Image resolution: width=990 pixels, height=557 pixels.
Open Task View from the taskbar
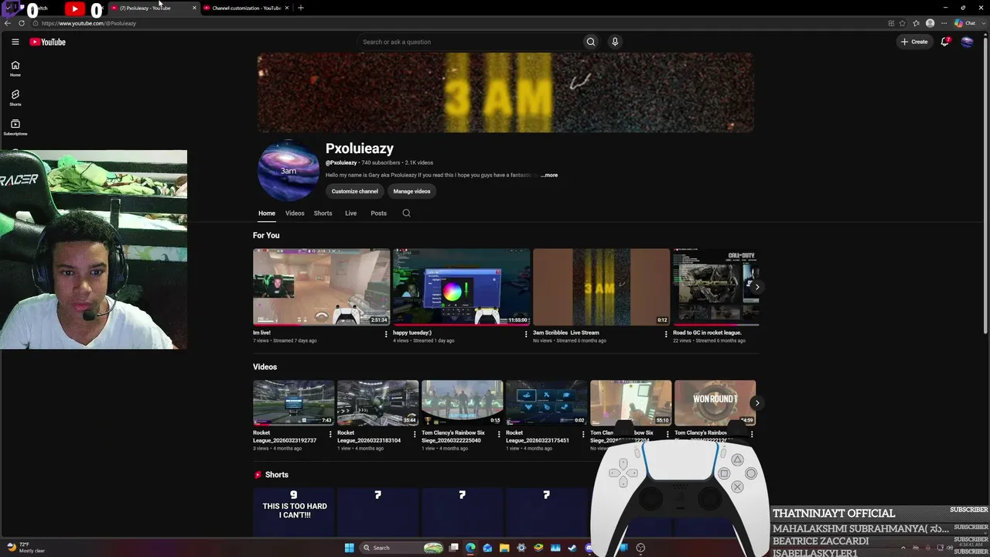click(x=453, y=548)
